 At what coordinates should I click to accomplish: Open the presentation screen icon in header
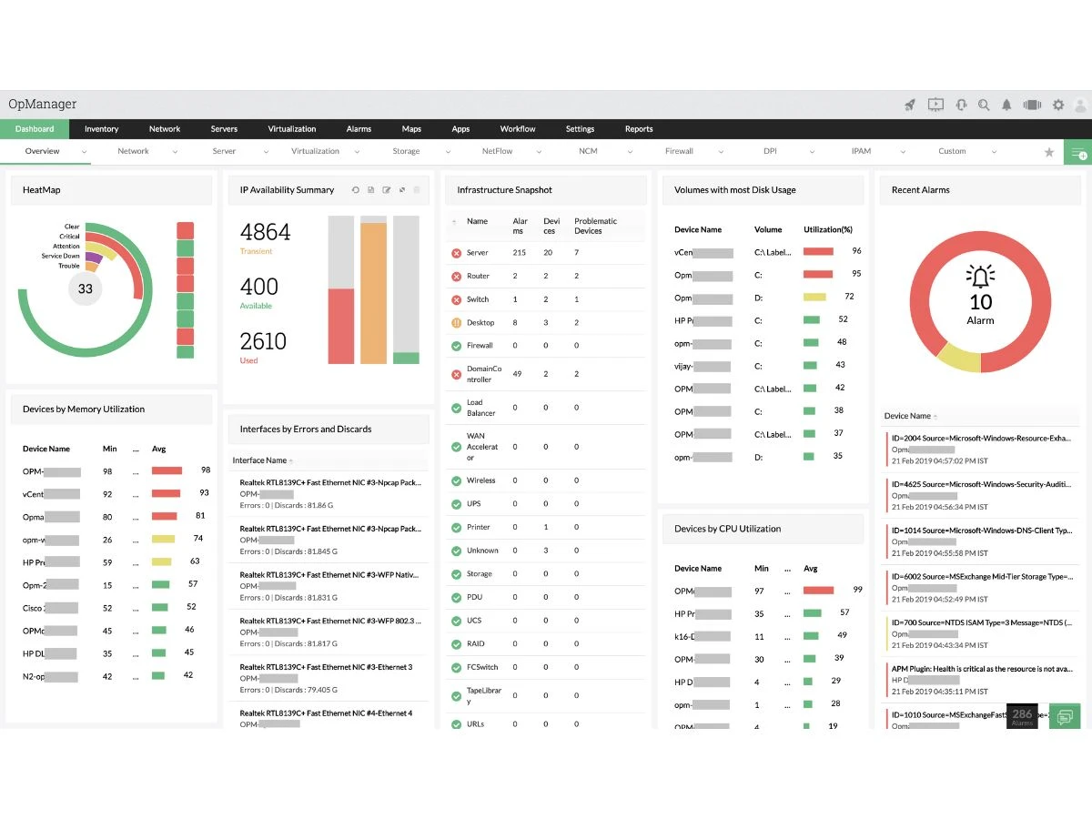935,105
